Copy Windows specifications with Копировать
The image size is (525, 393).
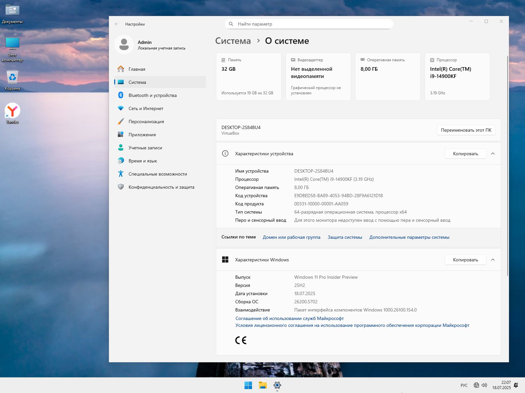pos(465,260)
